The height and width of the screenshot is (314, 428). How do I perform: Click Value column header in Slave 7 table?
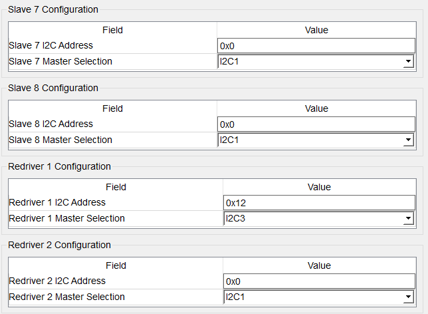(x=316, y=30)
